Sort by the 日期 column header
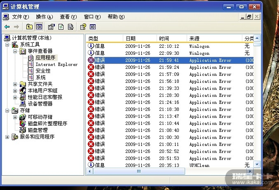This screenshot has height=190, width=279. coord(140,38)
